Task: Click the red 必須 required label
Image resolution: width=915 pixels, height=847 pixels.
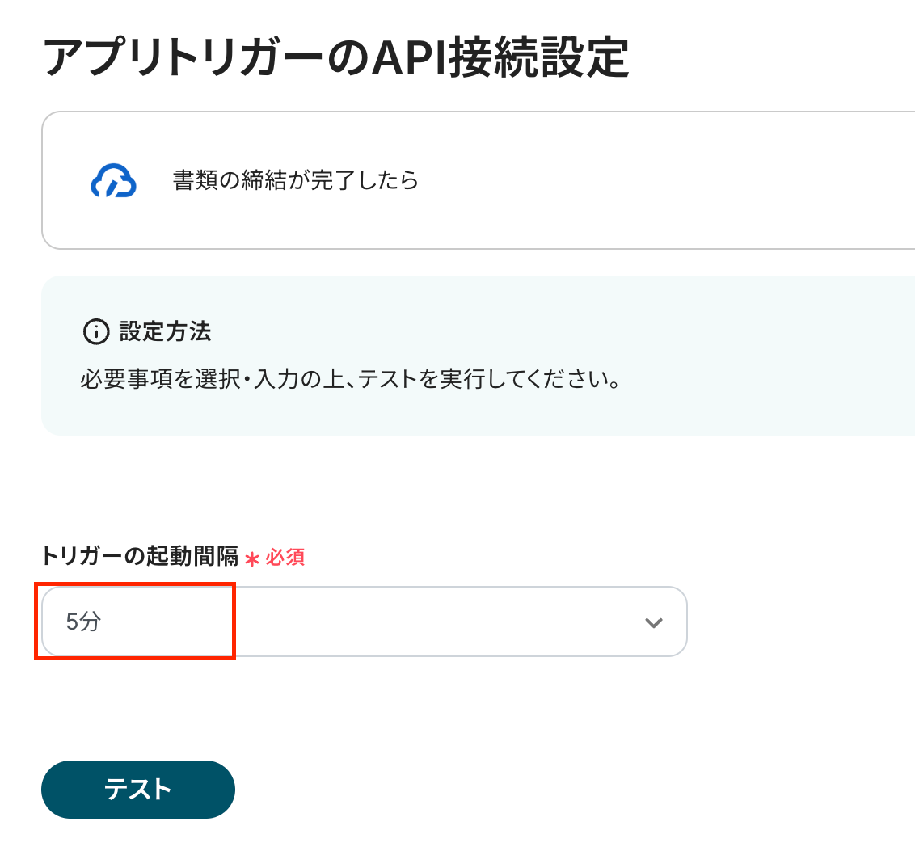Action: click(x=285, y=558)
